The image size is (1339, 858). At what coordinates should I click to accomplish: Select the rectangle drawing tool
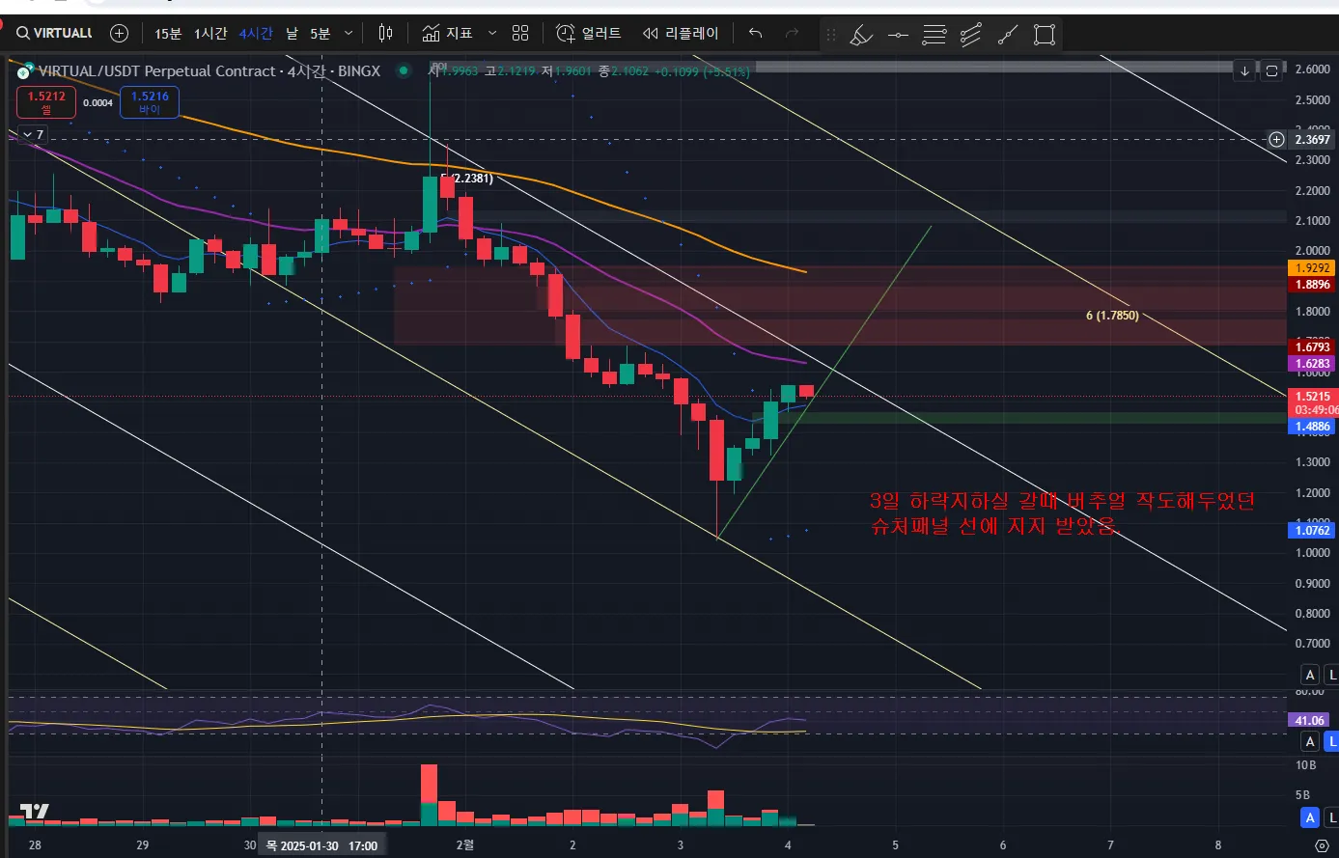(1045, 36)
